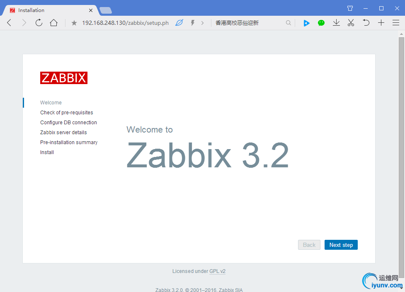Screen dimensions: 405x292
Task: Click the plus icon in toolbar
Action: coord(381,23)
